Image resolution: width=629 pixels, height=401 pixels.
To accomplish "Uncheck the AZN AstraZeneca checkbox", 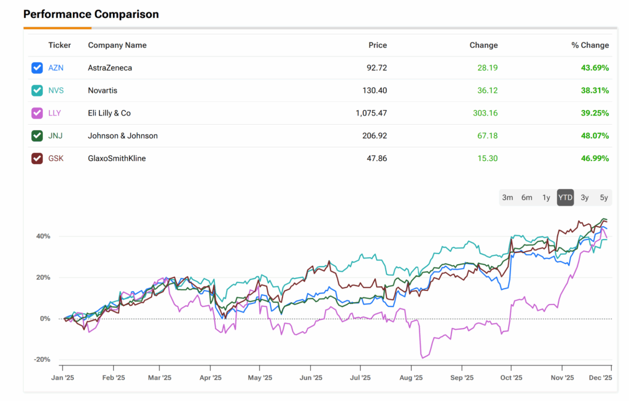I will [37, 68].
